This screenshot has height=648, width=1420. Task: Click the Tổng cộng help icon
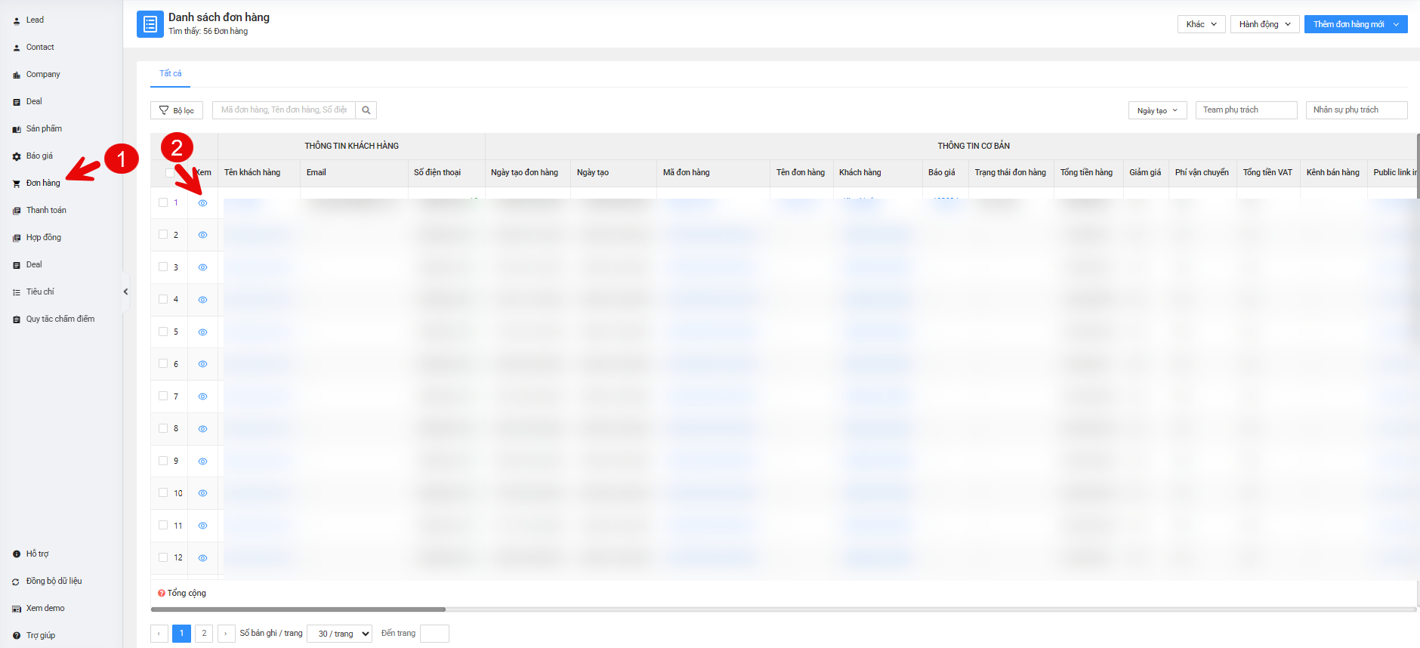click(x=161, y=594)
